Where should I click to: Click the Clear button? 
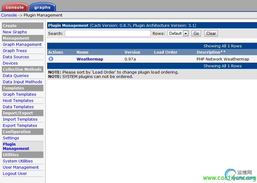211,33
